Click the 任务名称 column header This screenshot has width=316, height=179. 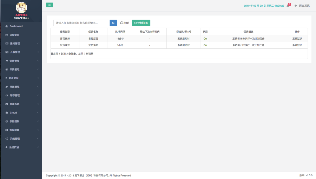pyautogui.click(x=93, y=32)
